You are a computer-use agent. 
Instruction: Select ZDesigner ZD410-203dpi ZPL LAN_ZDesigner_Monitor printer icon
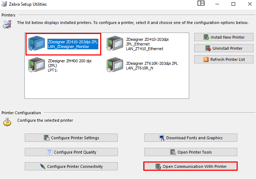tap(37, 43)
